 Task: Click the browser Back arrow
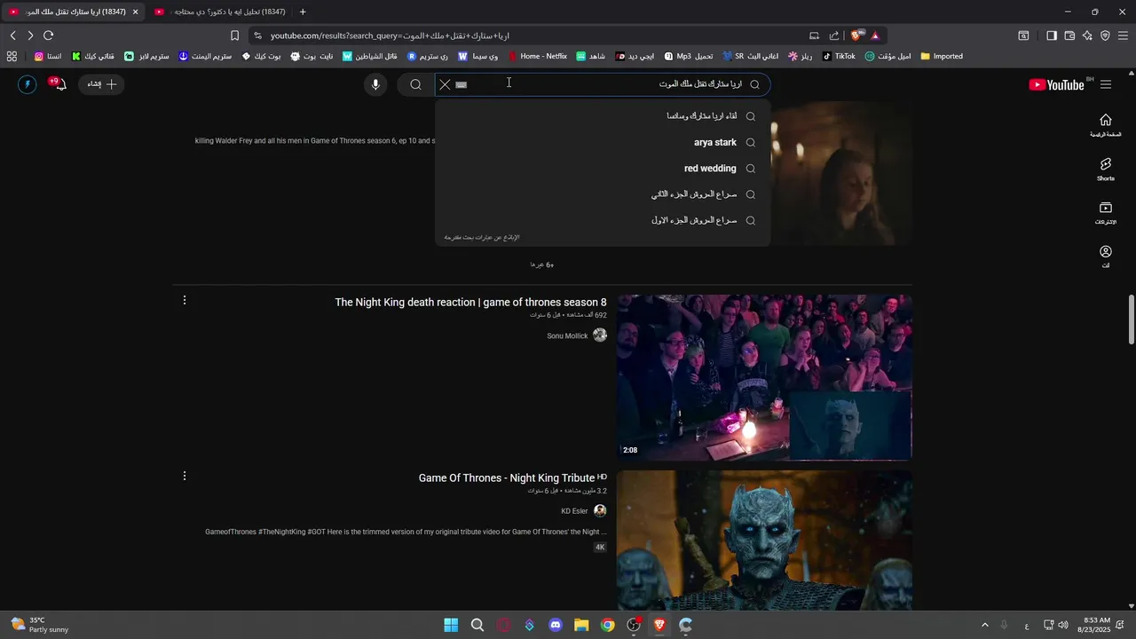click(13, 35)
